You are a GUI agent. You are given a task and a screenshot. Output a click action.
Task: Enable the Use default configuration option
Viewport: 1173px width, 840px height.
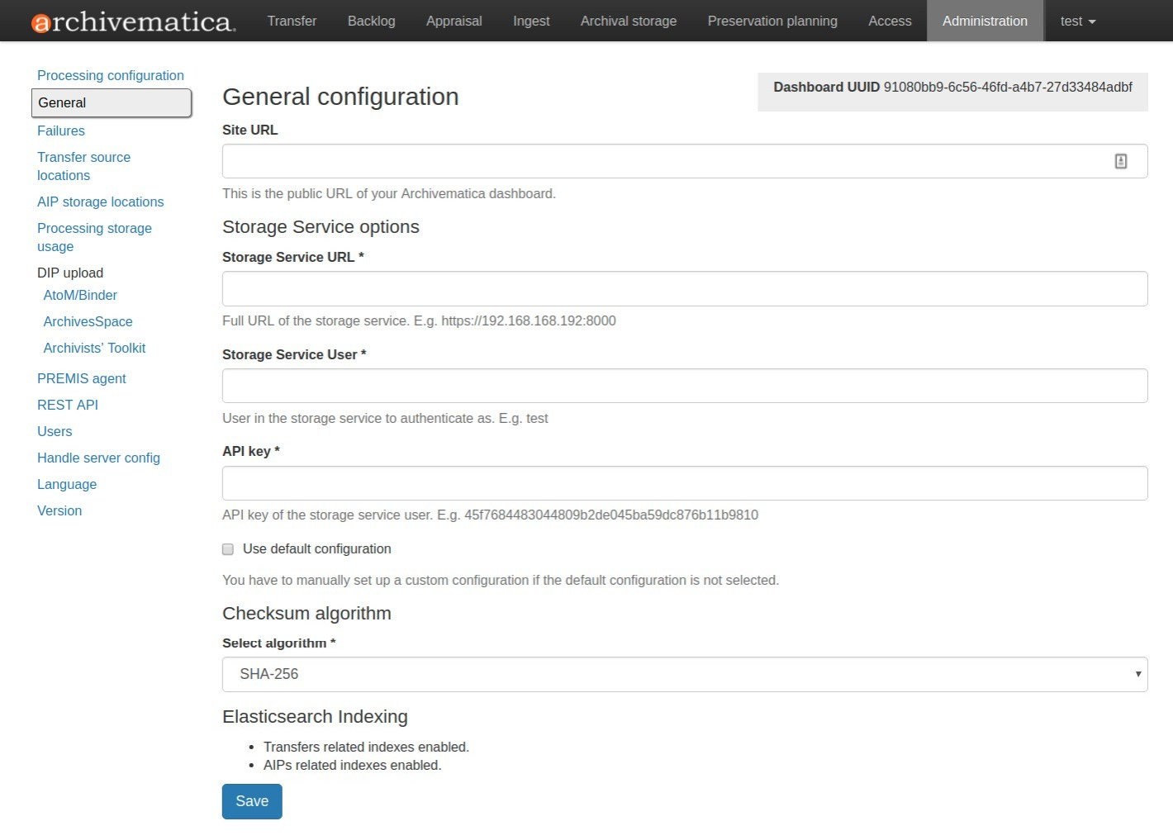click(227, 549)
